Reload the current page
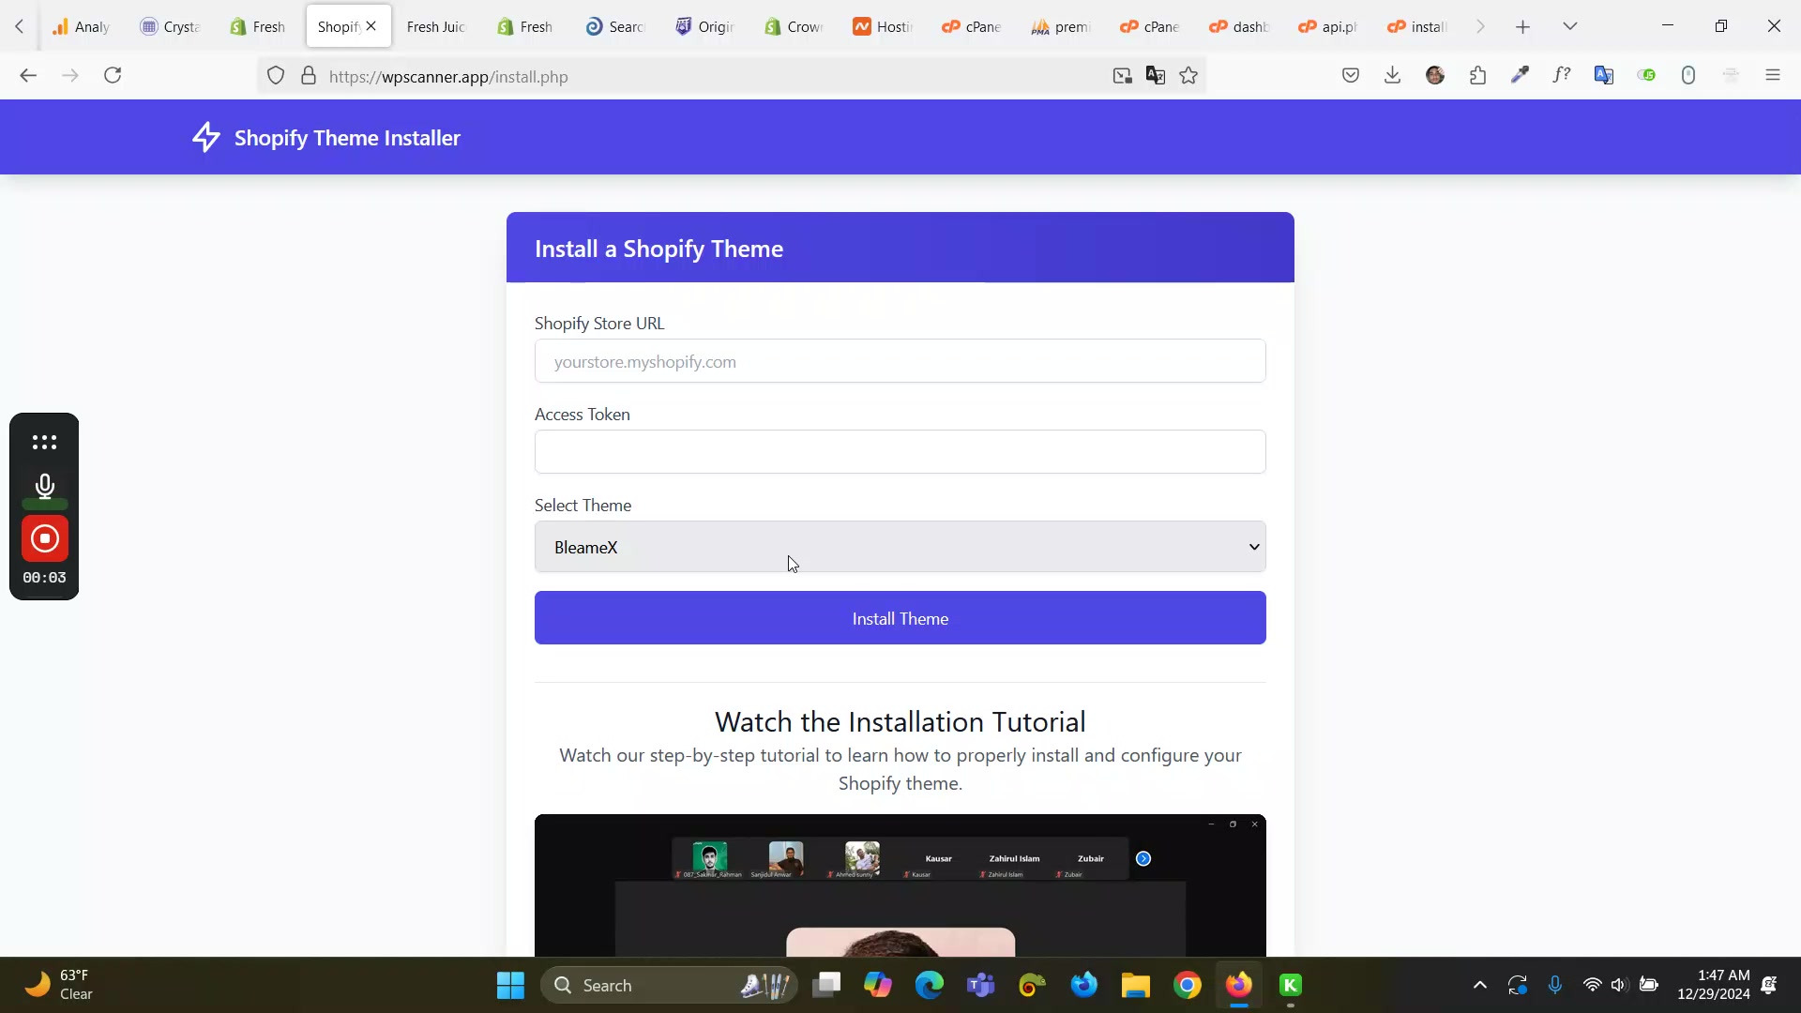Screen dimensions: 1801x1013 coord(113,76)
